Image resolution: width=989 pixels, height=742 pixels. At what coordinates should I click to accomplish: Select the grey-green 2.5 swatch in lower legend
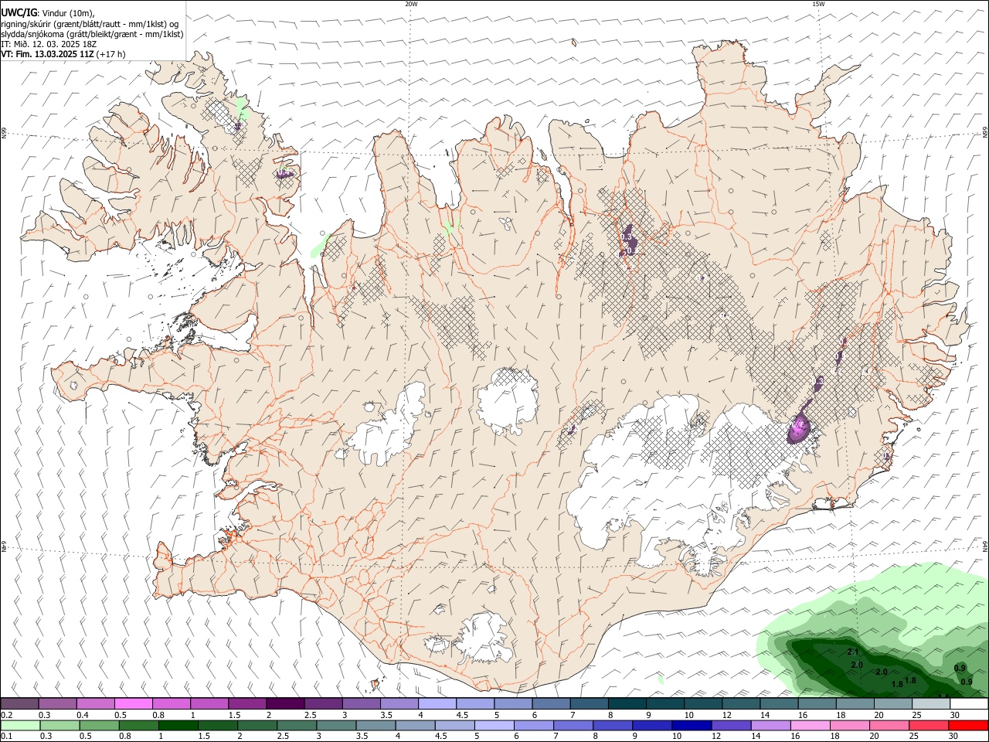296,726
